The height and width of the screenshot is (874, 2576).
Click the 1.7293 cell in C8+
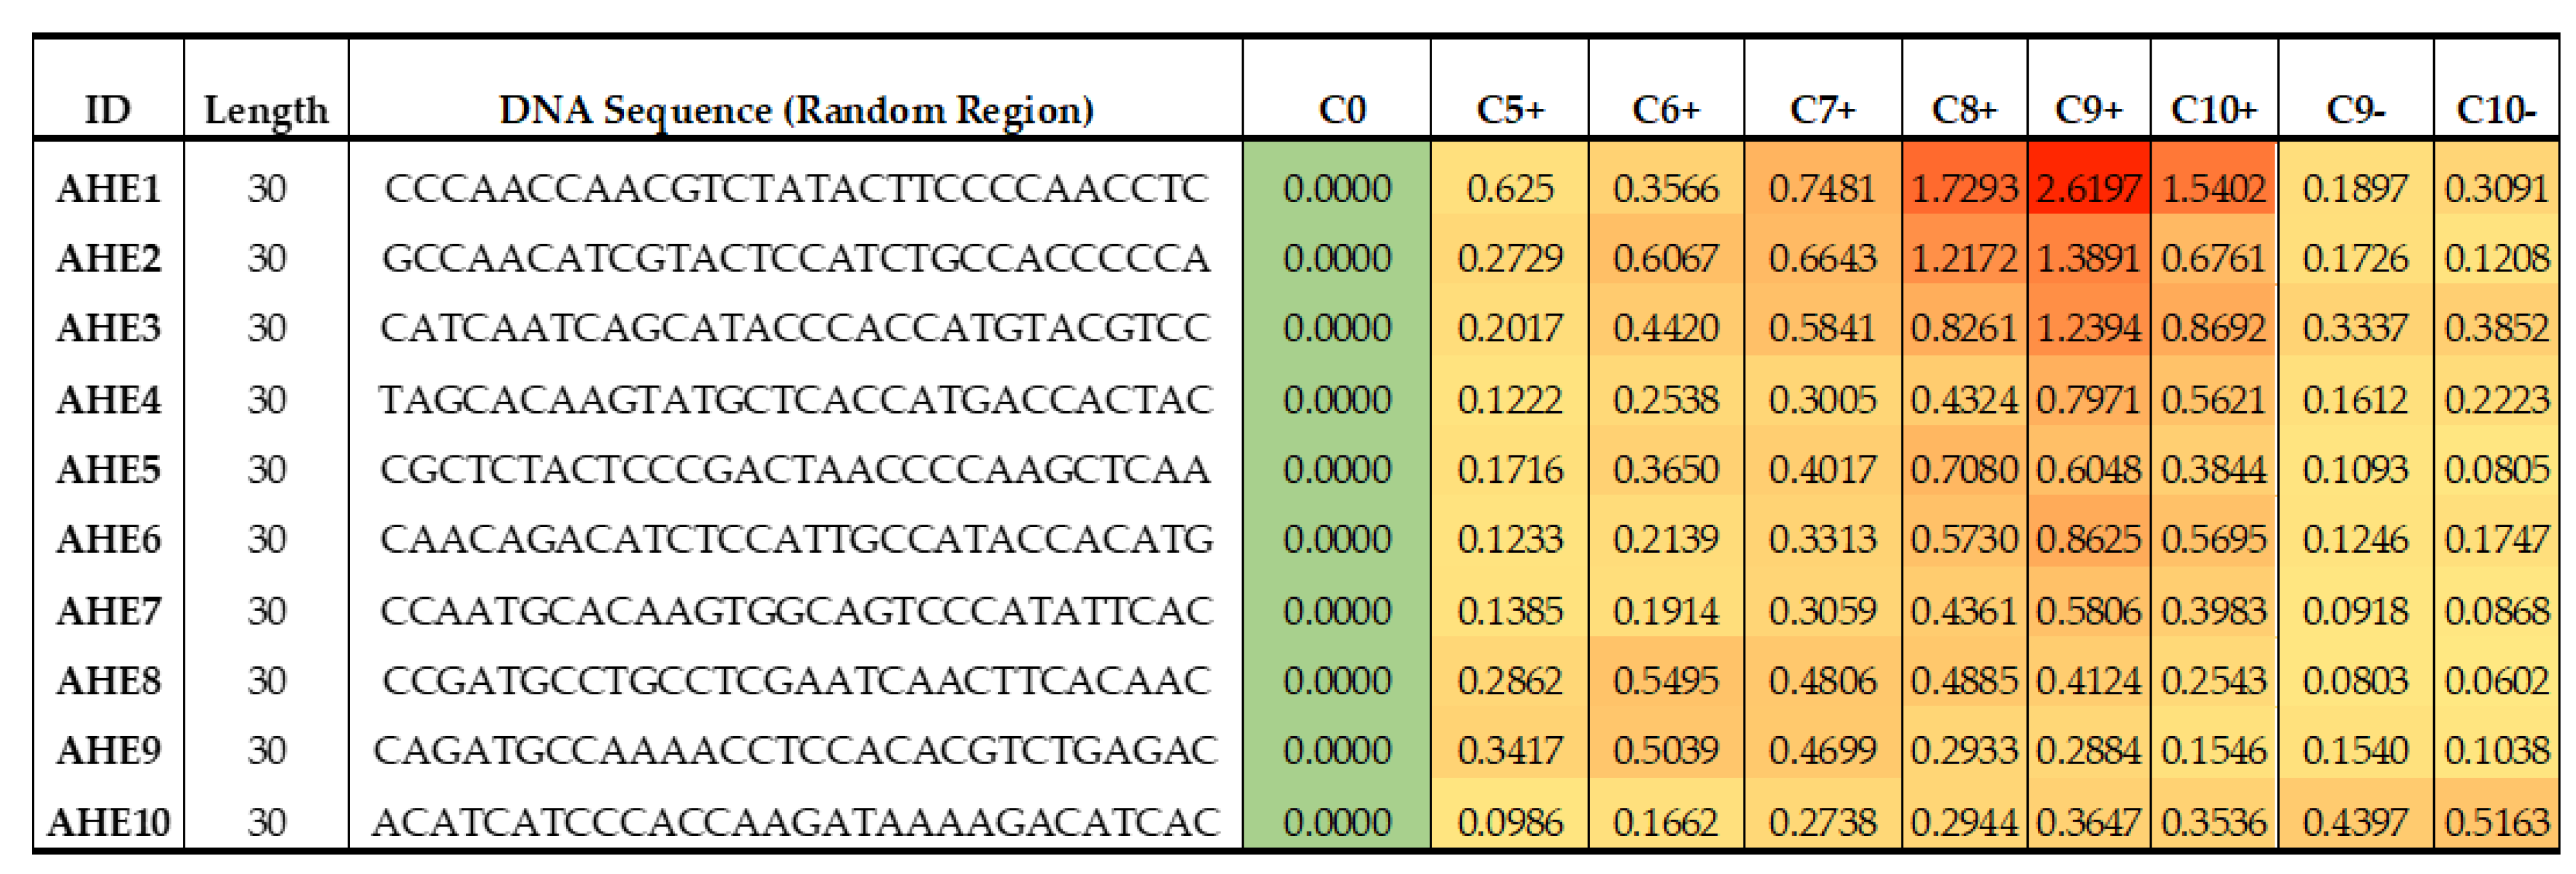point(1964,188)
